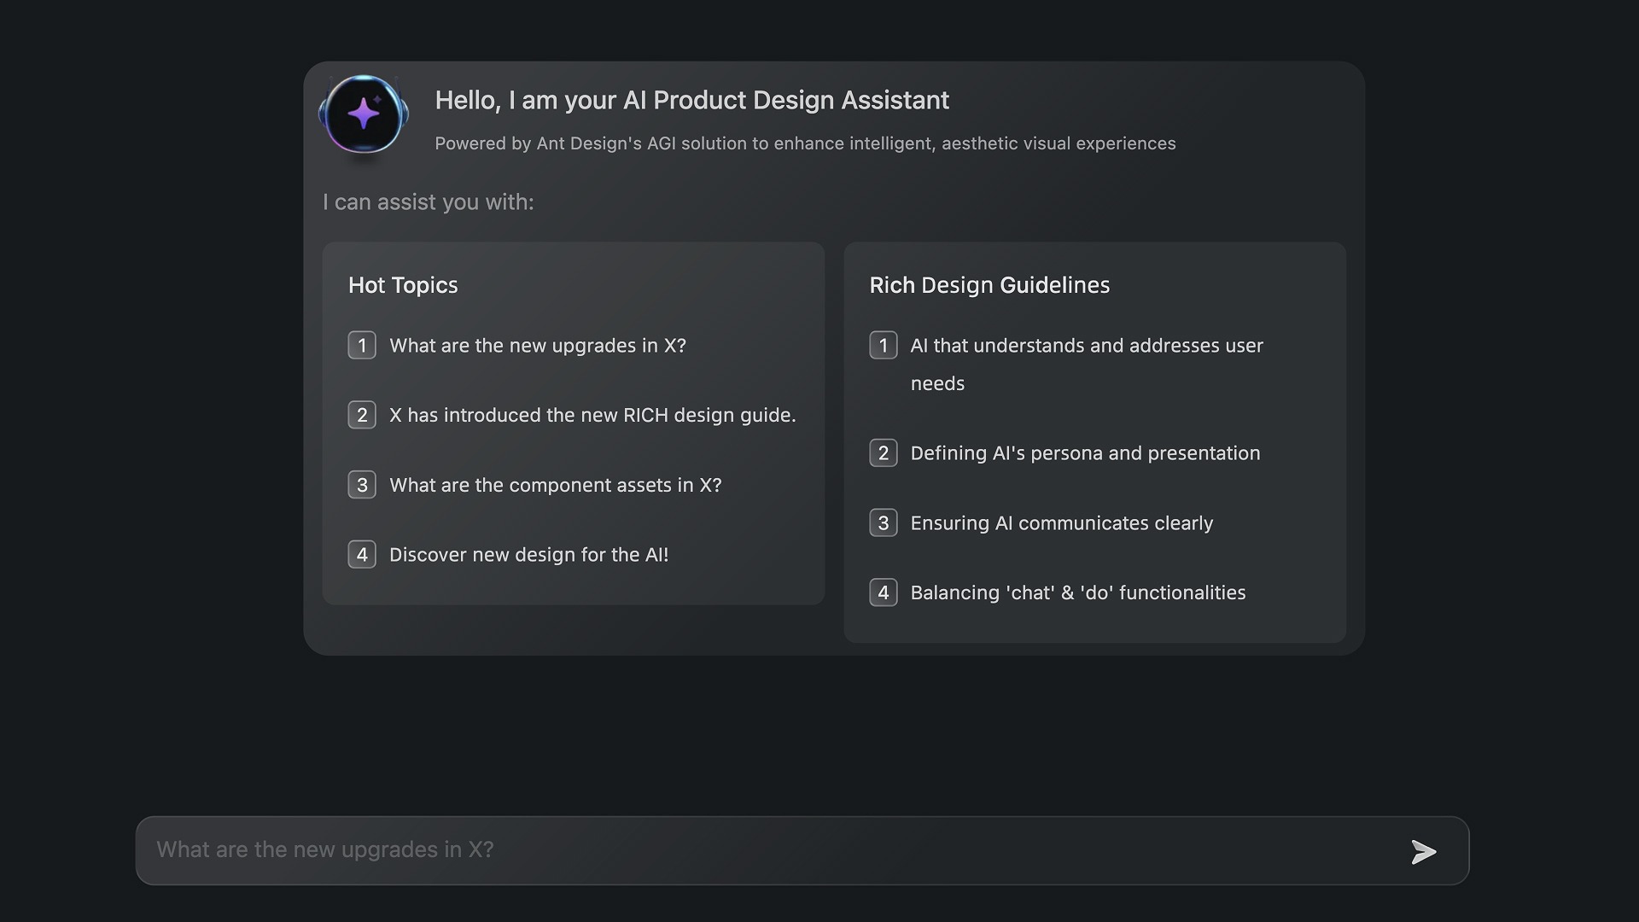Select number badge 2 under Hot Topics

[362, 415]
